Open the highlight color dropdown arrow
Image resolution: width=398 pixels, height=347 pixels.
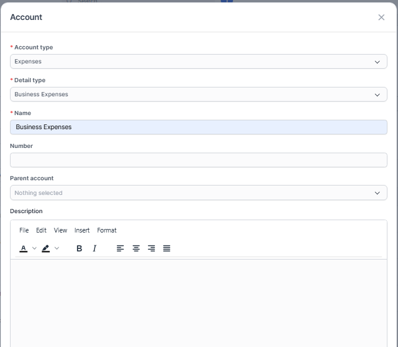[57, 248]
